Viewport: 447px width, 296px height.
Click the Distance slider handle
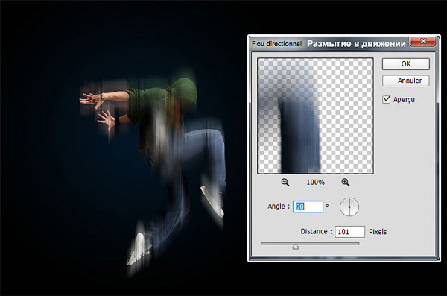click(x=296, y=247)
